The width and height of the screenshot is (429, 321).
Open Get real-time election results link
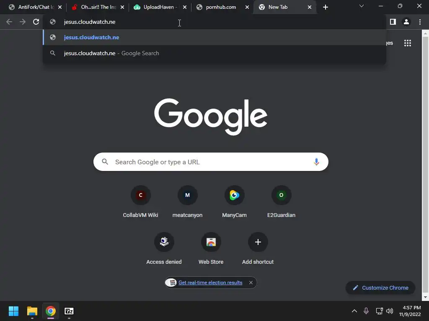pyautogui.click(x=210, y=283)
